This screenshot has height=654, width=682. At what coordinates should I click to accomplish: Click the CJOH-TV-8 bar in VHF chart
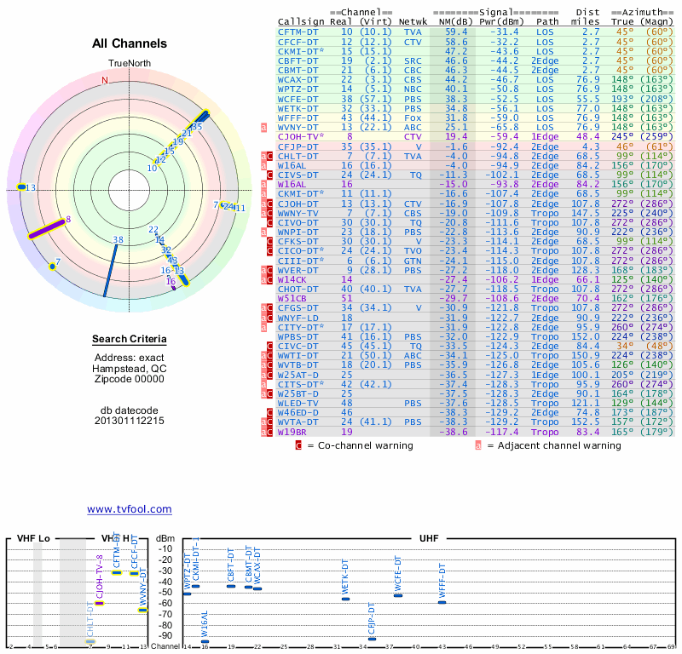(100, 603)
